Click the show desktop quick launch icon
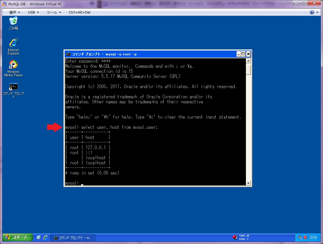Viewport: 323px width, 244px height. click(x=38, y=238)
